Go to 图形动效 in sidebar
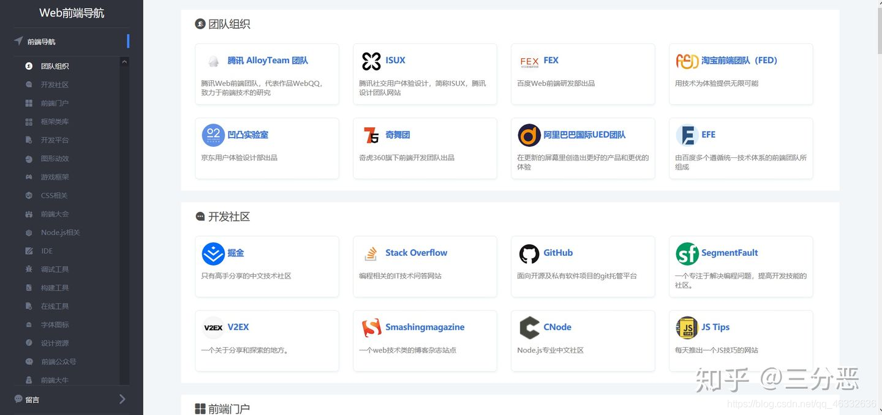The width and height of the screenshot is (882, 415). (55, 159)
